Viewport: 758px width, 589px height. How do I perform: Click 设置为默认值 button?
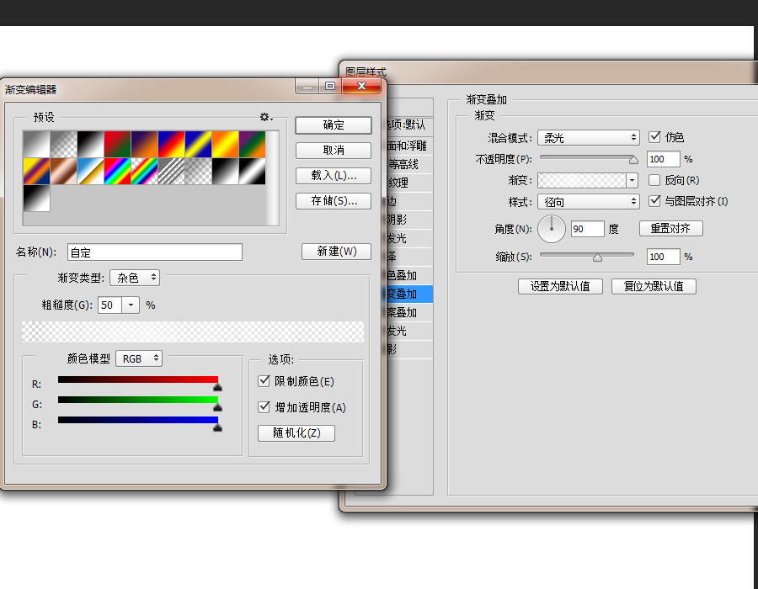(x=560, y=286)
